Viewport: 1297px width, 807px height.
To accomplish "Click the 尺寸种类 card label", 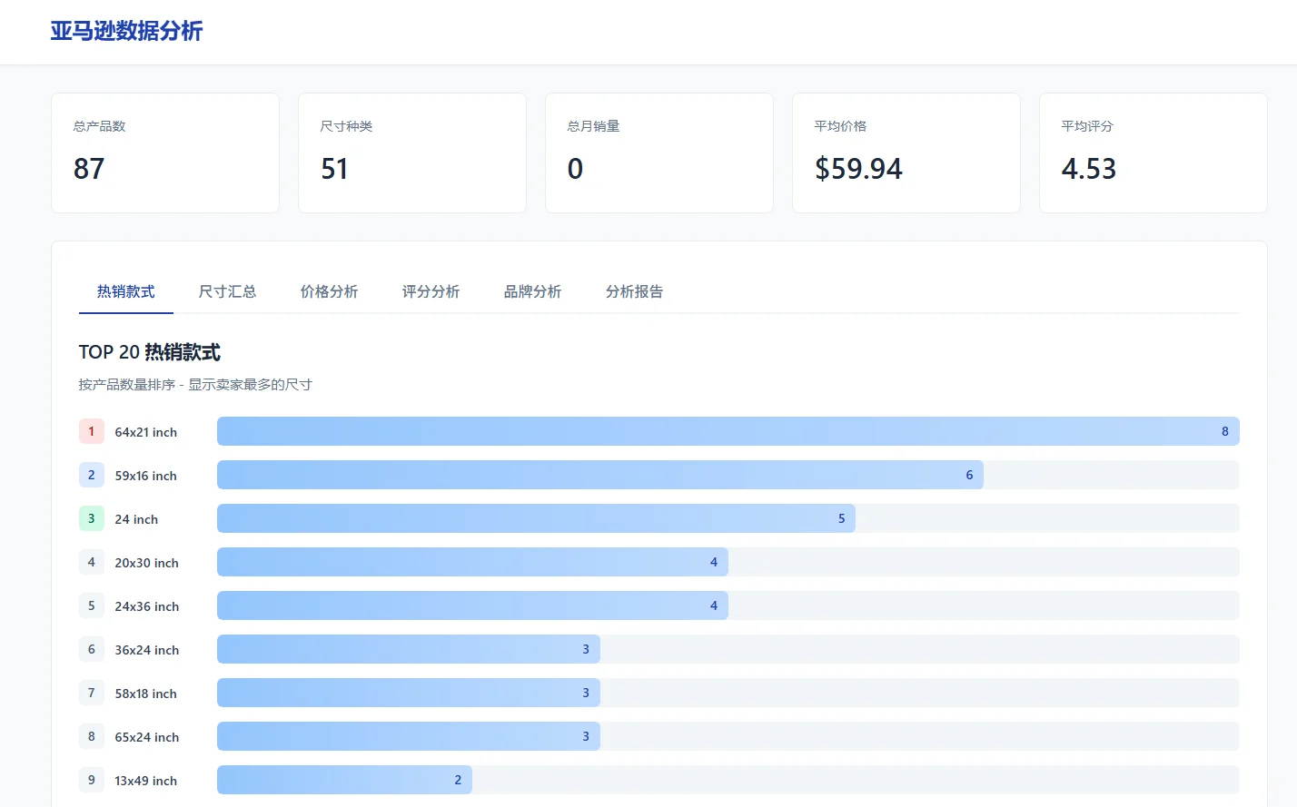I will coord(347,126).
